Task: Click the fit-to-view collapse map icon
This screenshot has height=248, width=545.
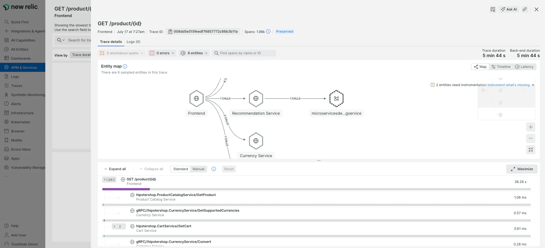Action: click(x=530, y=150)
